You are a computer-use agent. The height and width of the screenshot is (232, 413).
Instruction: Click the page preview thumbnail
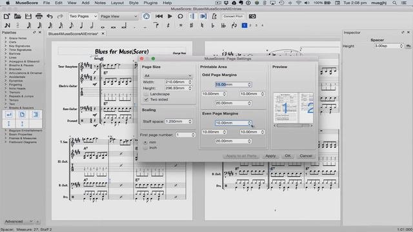click(294, 108)
